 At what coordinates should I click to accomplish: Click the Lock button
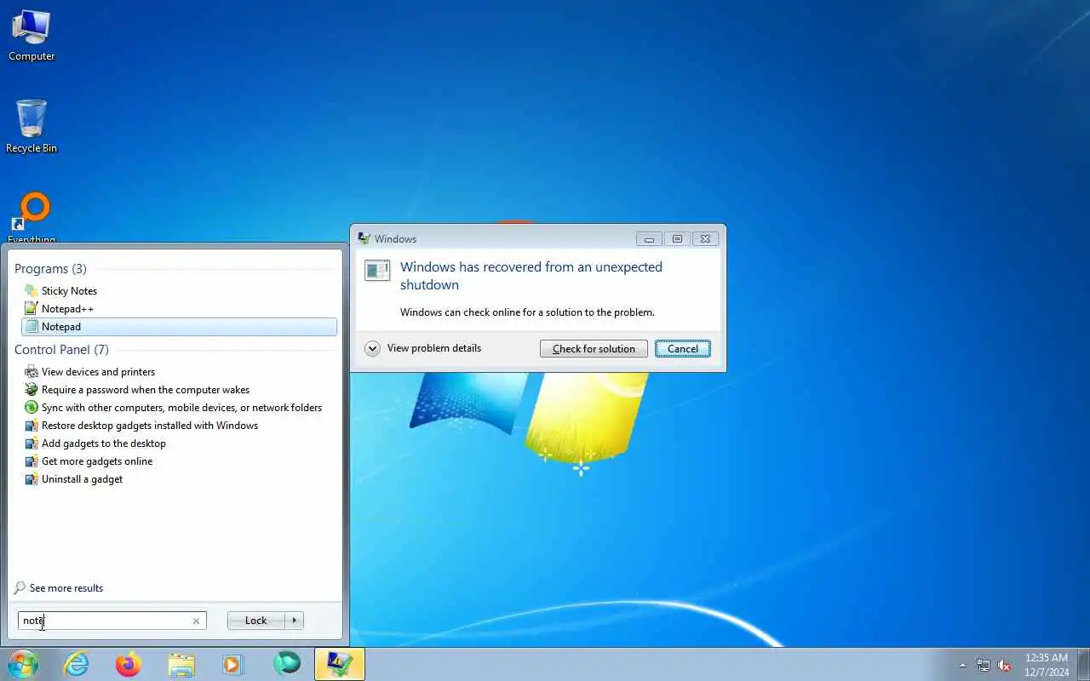[256, 621]
